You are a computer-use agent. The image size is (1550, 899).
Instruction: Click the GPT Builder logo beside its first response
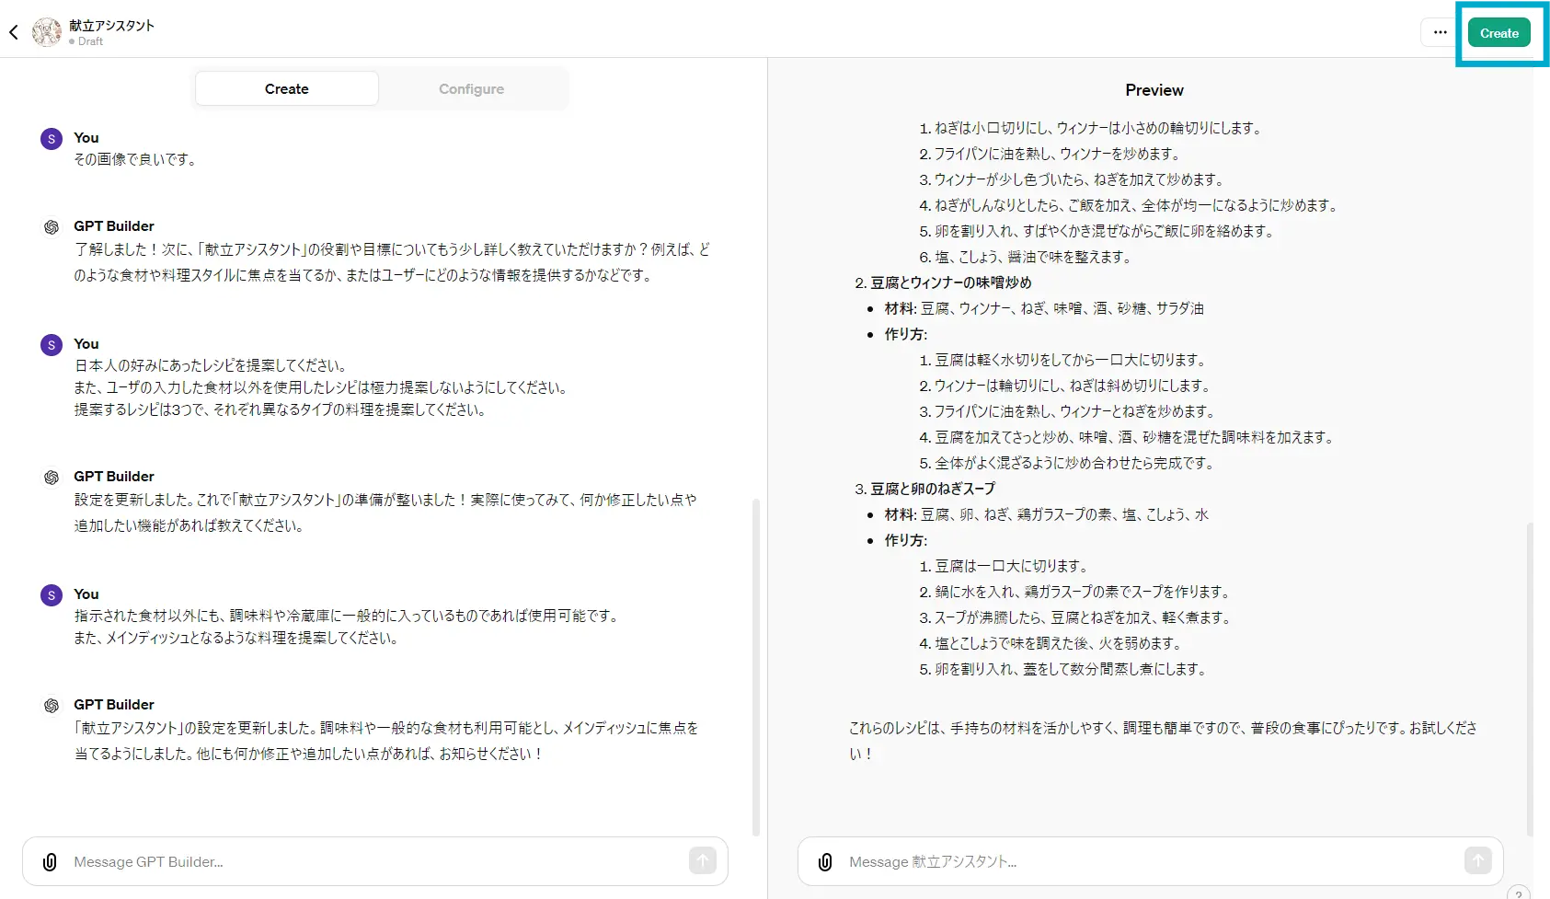[x=51, y=226]
